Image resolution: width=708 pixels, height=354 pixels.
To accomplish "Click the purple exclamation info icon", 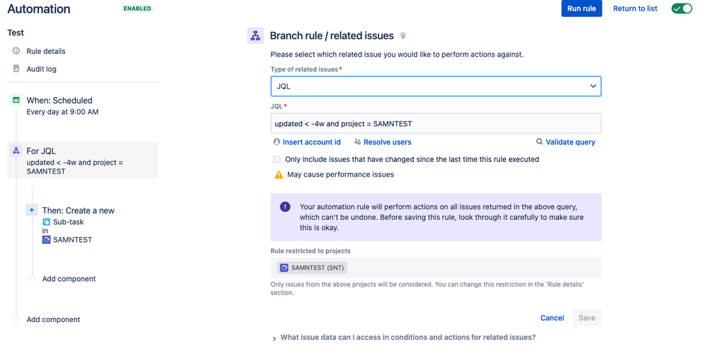I will [x=285, y=207].
